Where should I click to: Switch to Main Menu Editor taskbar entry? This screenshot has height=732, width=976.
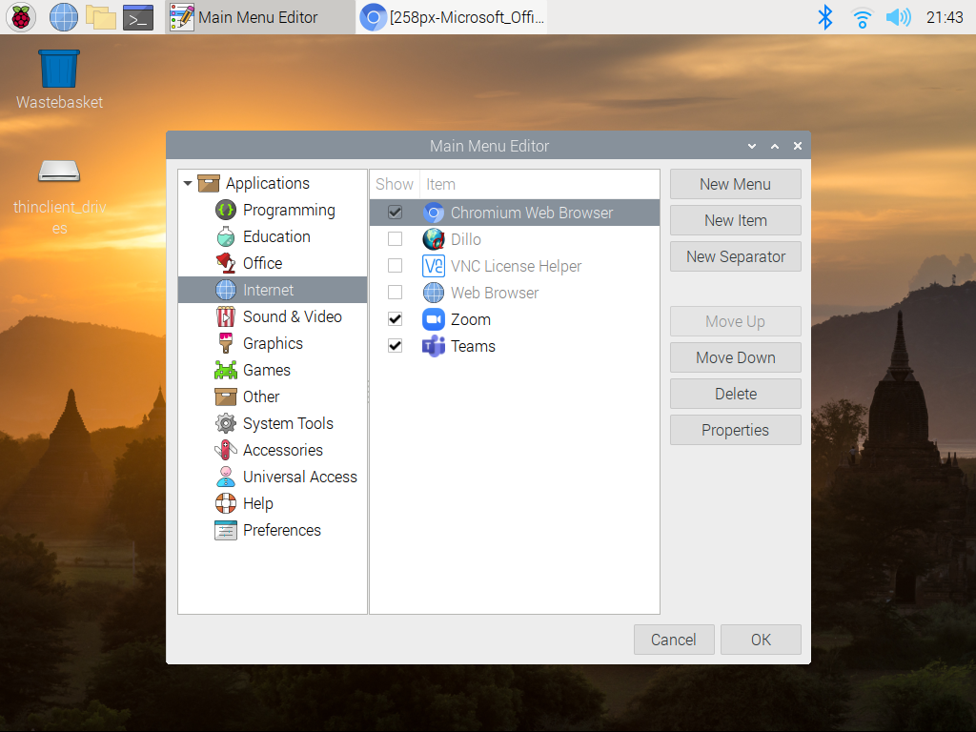tap(259, 17)
